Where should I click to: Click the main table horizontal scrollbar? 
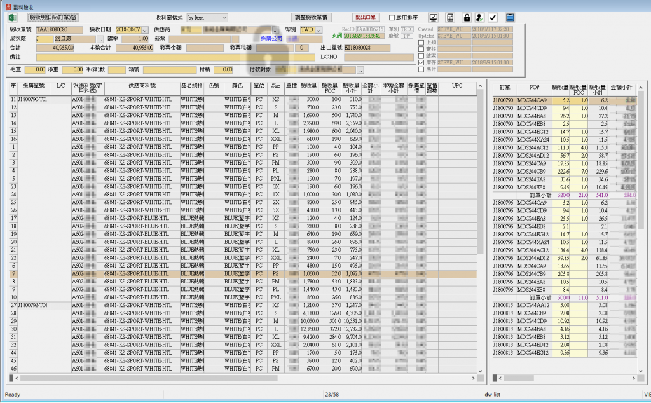(x=149, y=378)
